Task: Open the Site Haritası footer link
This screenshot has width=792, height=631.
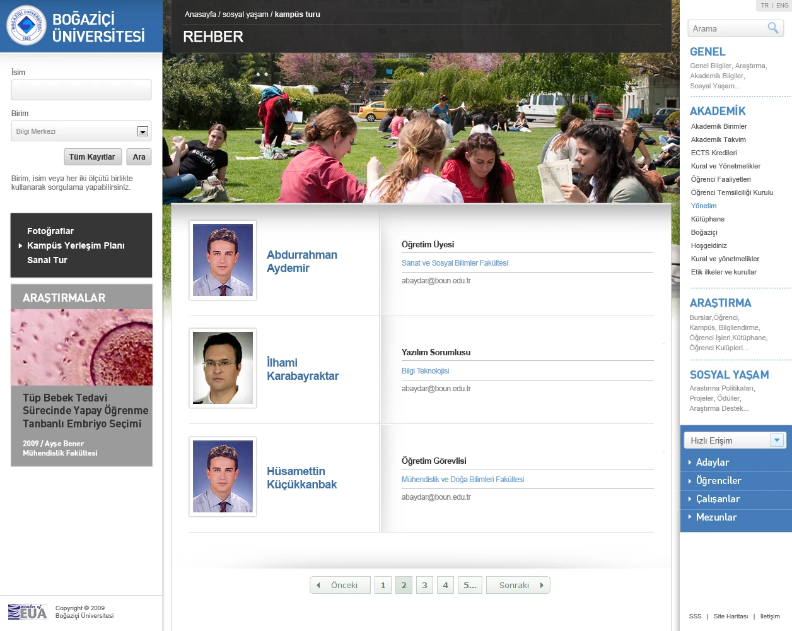Action: click(731, 616)
